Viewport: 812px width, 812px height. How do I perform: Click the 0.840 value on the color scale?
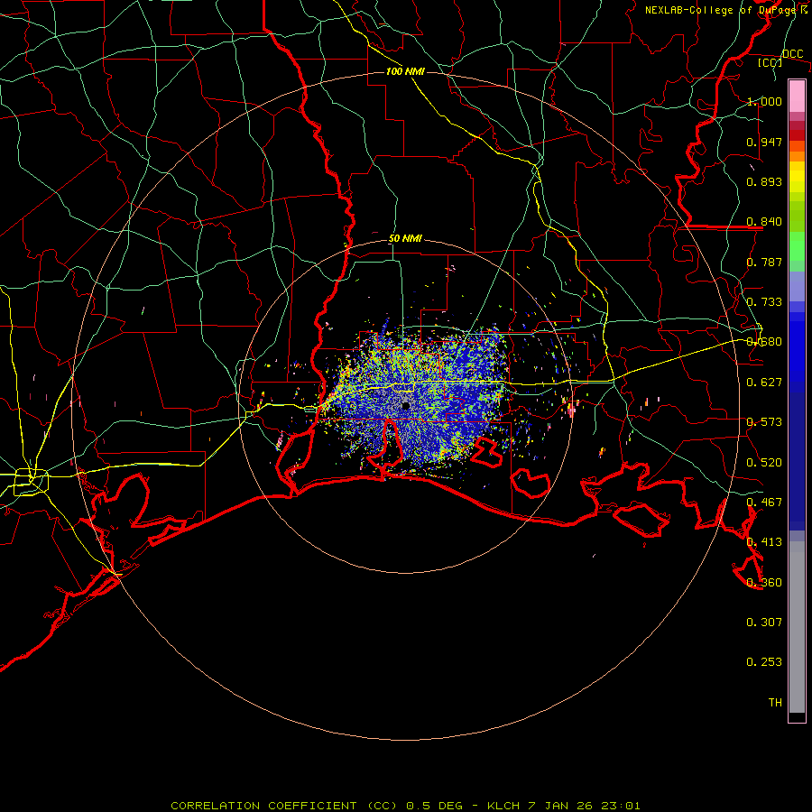click(x=764, y=222)
